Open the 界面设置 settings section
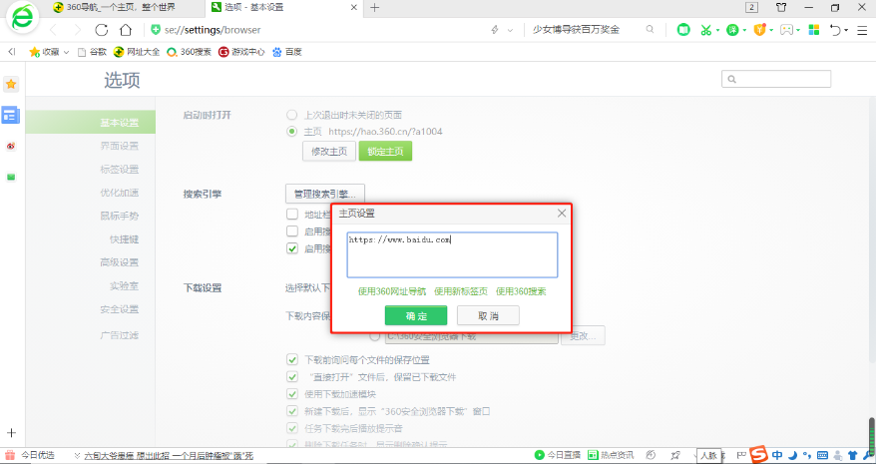Image resolution: width=880 pixels, height=464 pixels. pyautogui.click(x=119, y=146)
